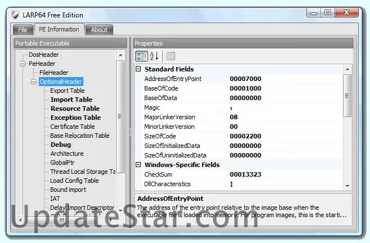The image size is (370, 243).
Task: Select the MajorLinkerVersion property row
Action: 239,117
